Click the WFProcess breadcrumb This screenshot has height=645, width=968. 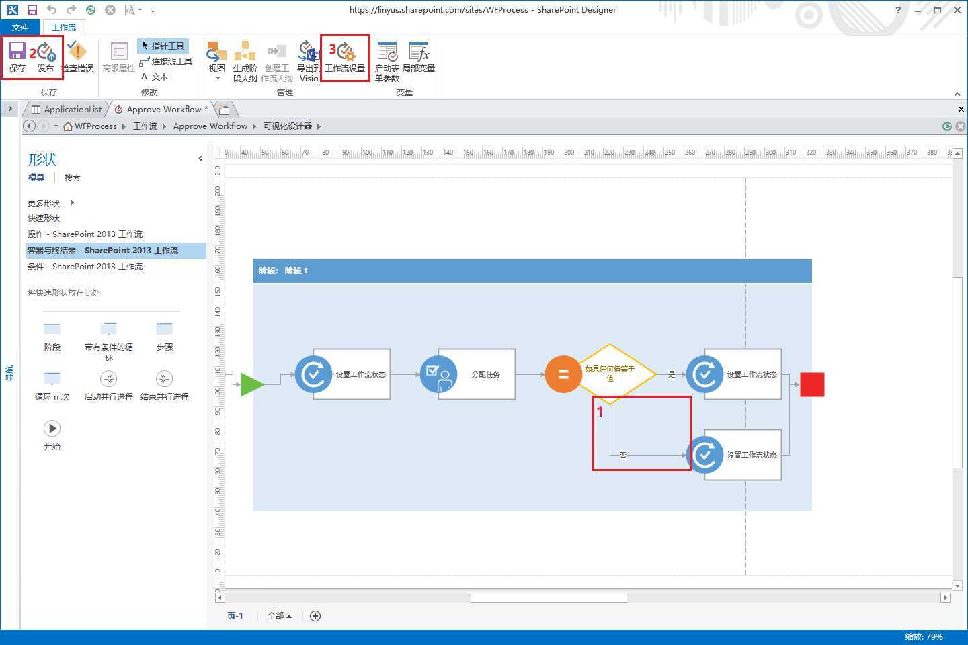[x=95, y=126]
